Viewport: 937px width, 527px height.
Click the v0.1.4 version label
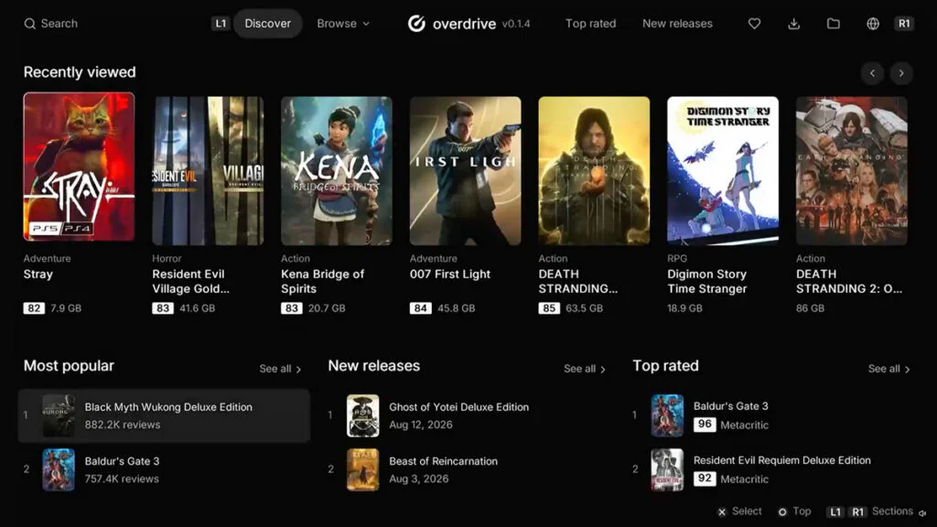pyautogui.click(x=516, y=24)
